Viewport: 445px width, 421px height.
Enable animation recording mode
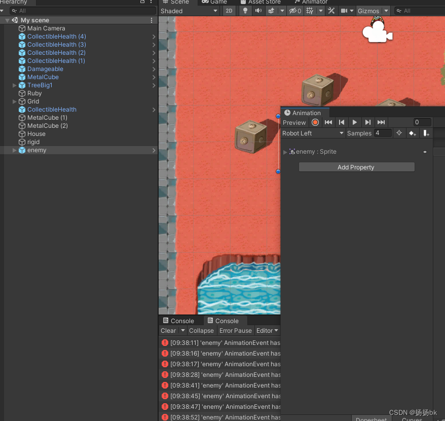(x=315, y=122)
